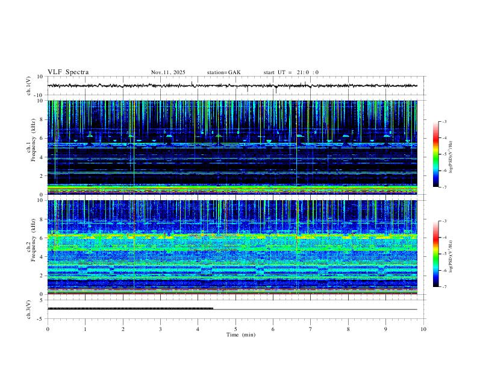Click the time axis tick label "7"
Image resolution: width=477 pixels, height=369 pixels.
[x=311, y=329]
